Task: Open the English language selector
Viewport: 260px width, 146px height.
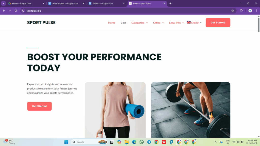Action: [194, 23]
